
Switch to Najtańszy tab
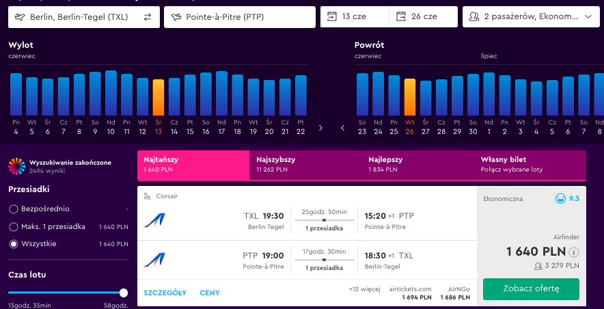193,165
